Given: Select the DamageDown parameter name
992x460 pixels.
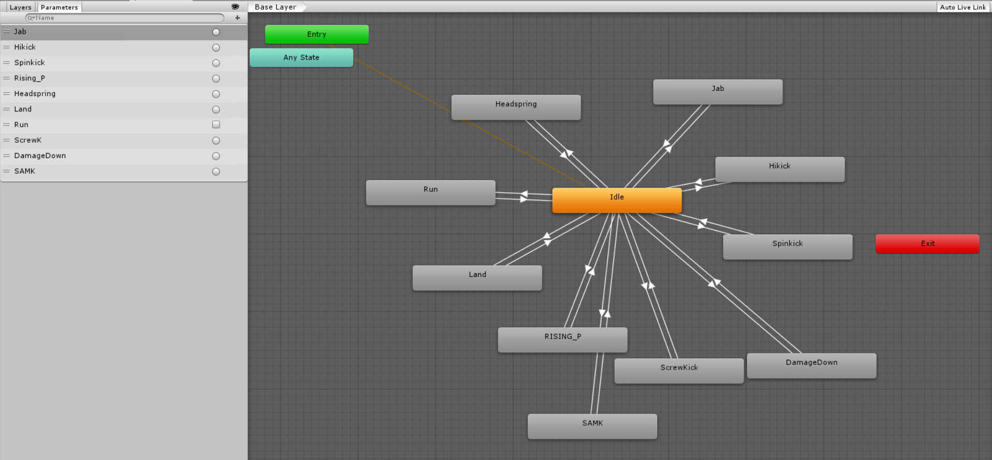Looking at the screenshot, I should 40,156.
